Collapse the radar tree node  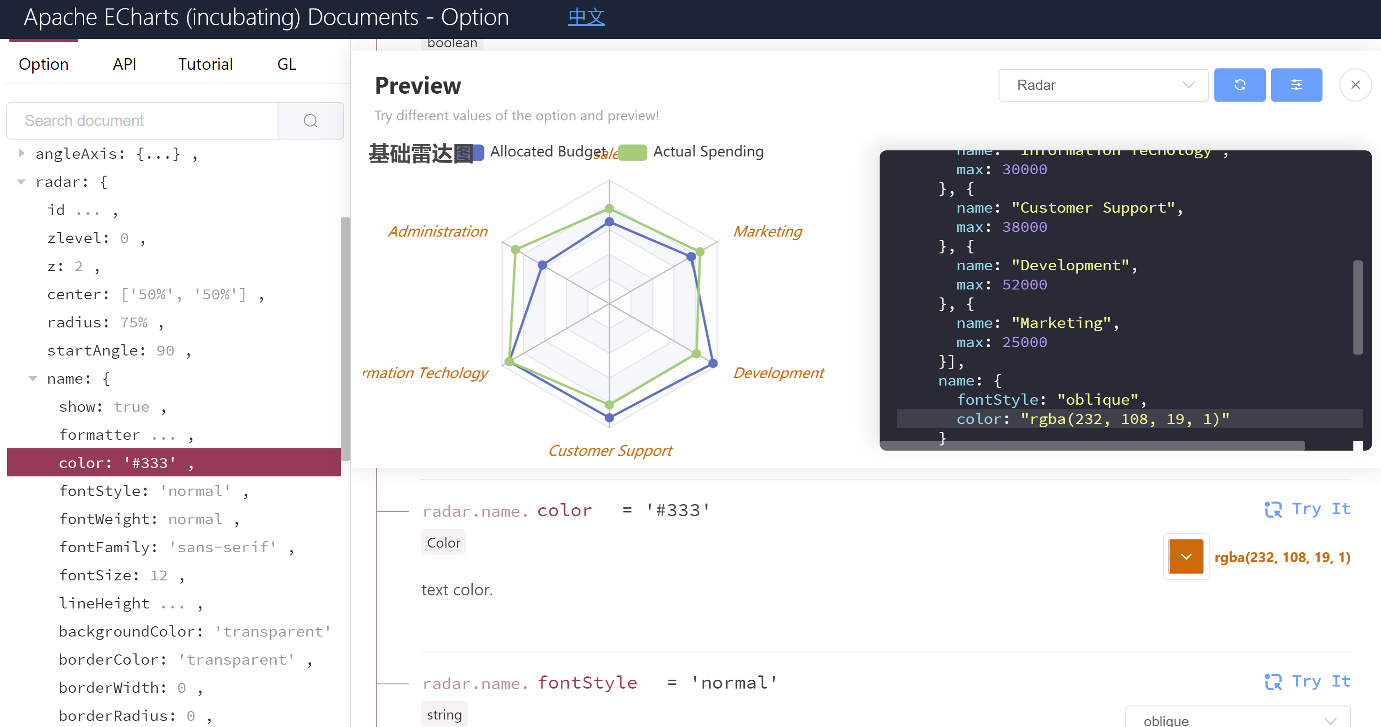click(x=22, y=182)
